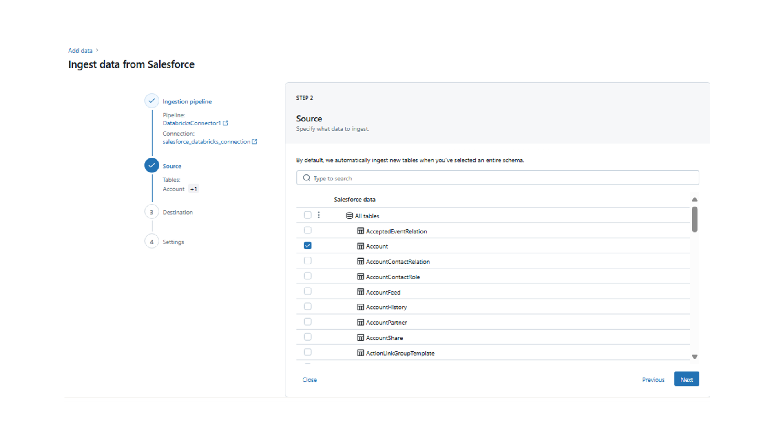Click breadcrumb chevron after Add data
The width and height of the screenshot is (783, 440).
(97, 50)
